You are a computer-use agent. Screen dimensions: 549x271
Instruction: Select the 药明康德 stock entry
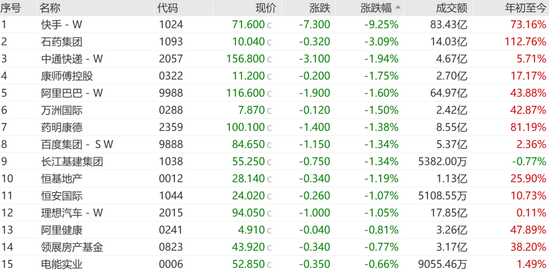click(274, 127)
